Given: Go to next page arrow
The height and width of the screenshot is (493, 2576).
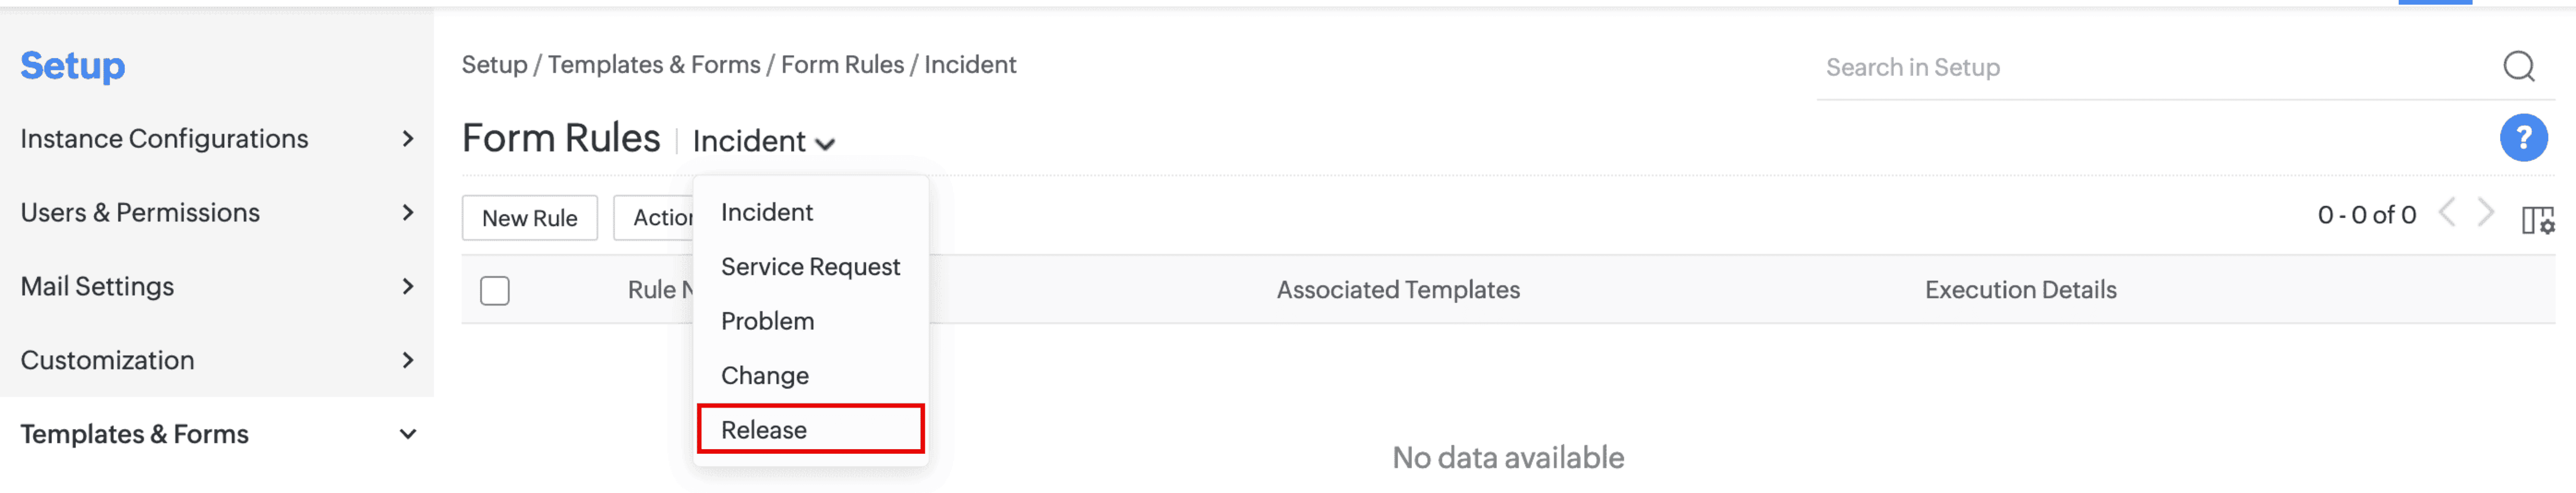Looking at the screenshot, I should (x=2487, y=213).
